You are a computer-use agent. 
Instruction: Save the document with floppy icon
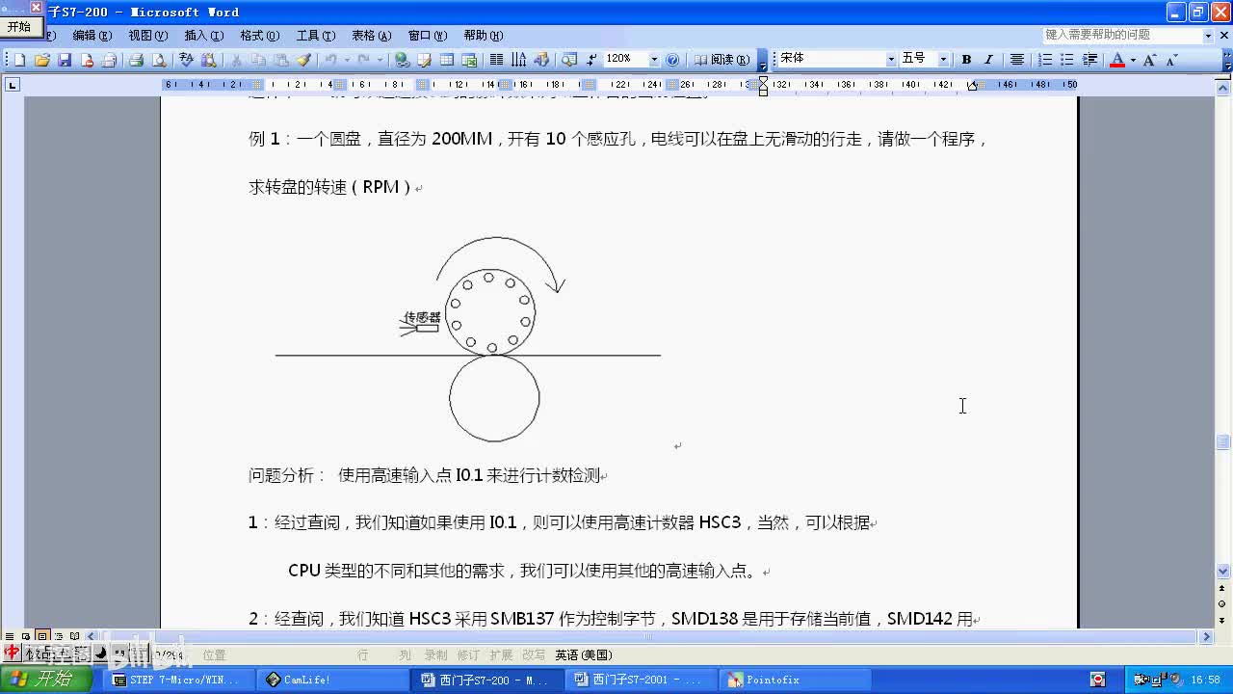click(65, 60)
